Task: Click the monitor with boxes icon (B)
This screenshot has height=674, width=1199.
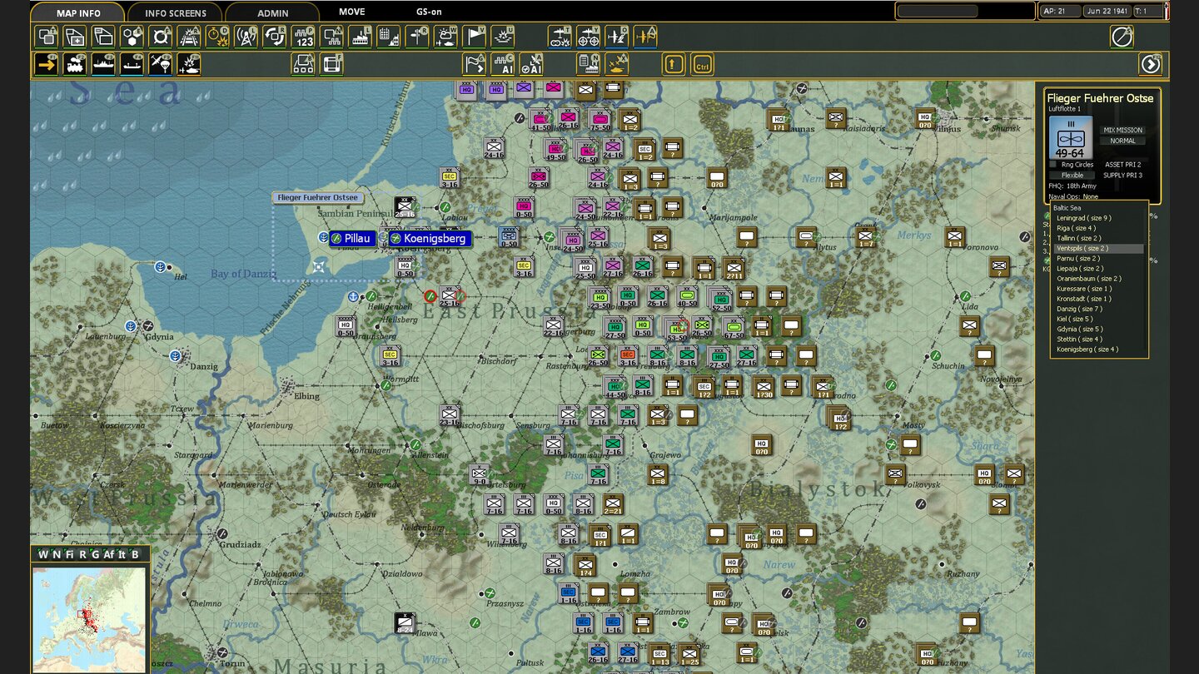Action: 303,64
